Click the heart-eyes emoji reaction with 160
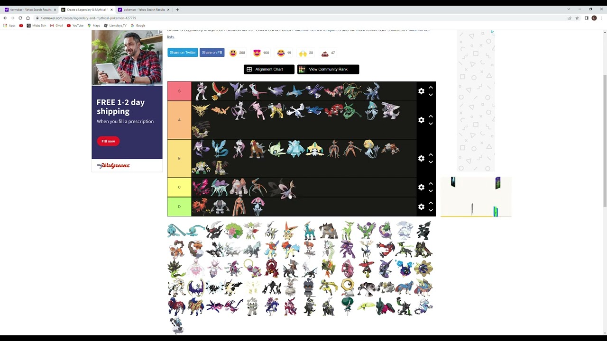This screenshot has width=607, height=341. coord(257,53)
